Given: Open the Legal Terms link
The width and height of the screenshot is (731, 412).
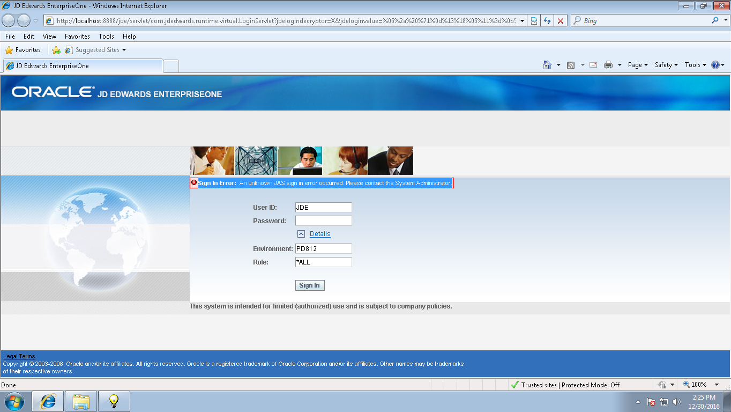Looking at the screenshot, I should tap(19, 356).
